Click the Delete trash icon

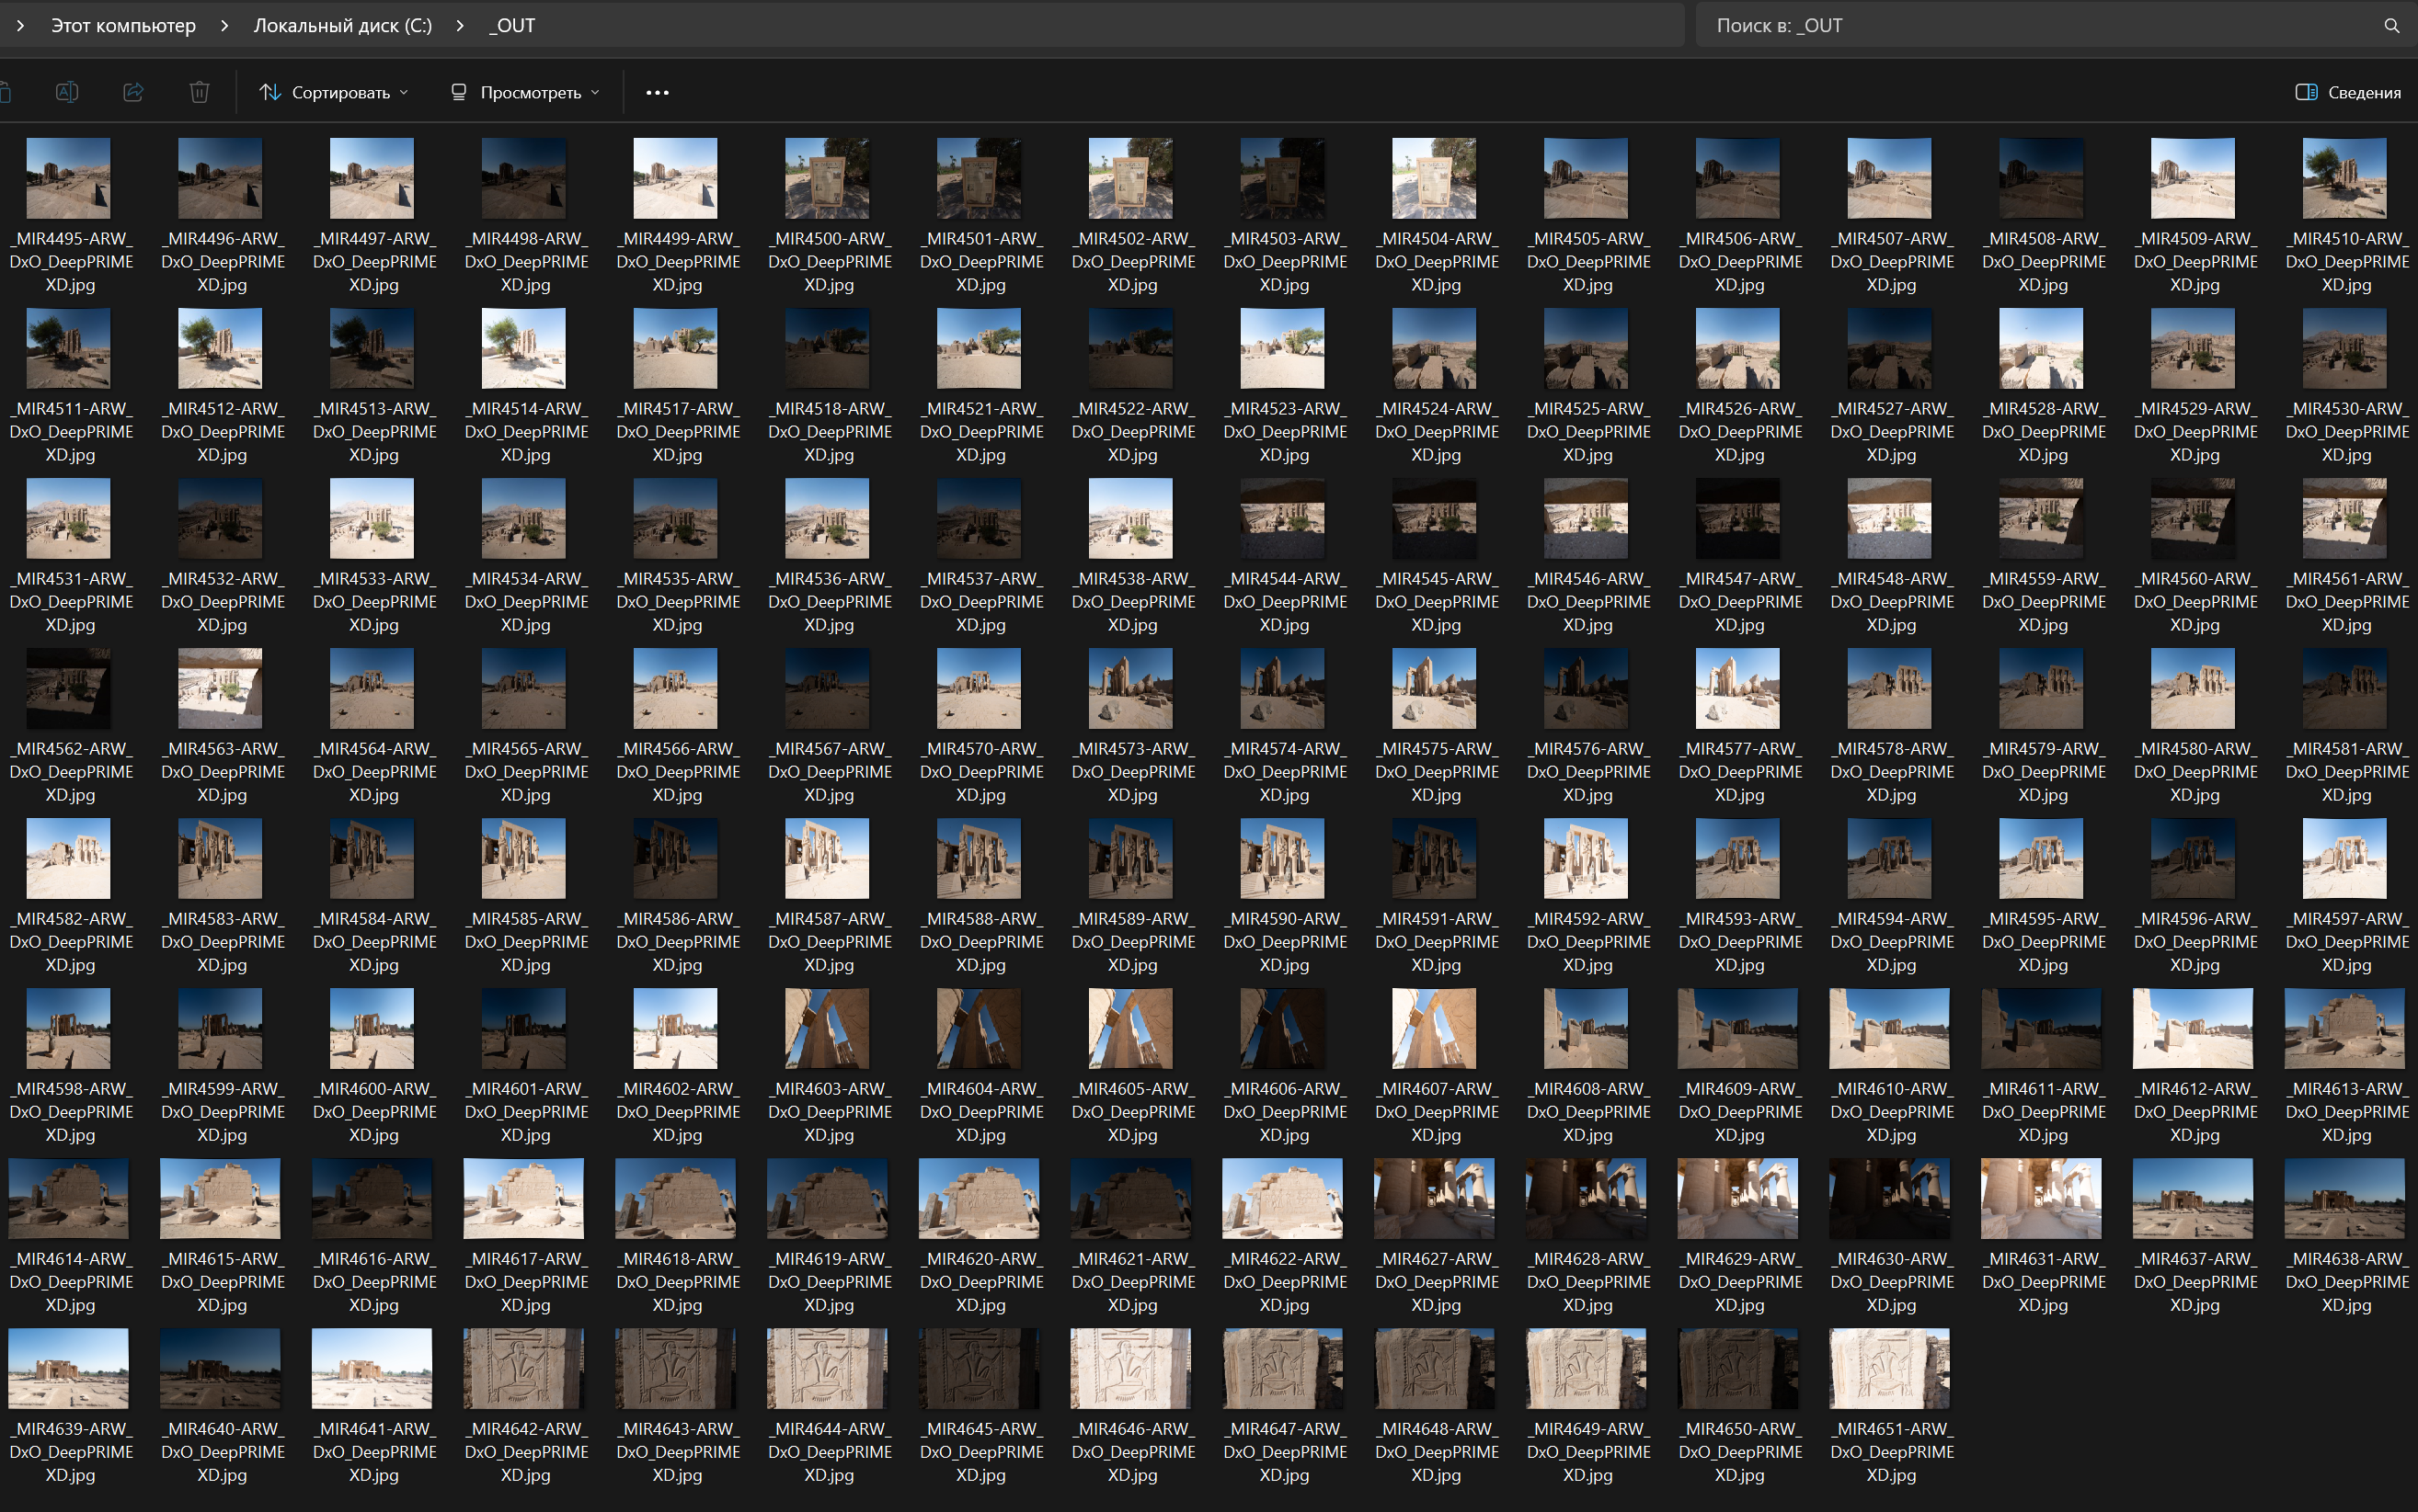tap(199, 92)
